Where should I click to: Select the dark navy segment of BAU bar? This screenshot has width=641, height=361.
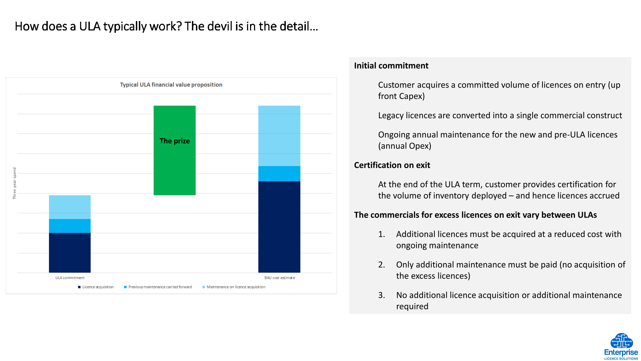pyautogui.click(x=279, y=227)
